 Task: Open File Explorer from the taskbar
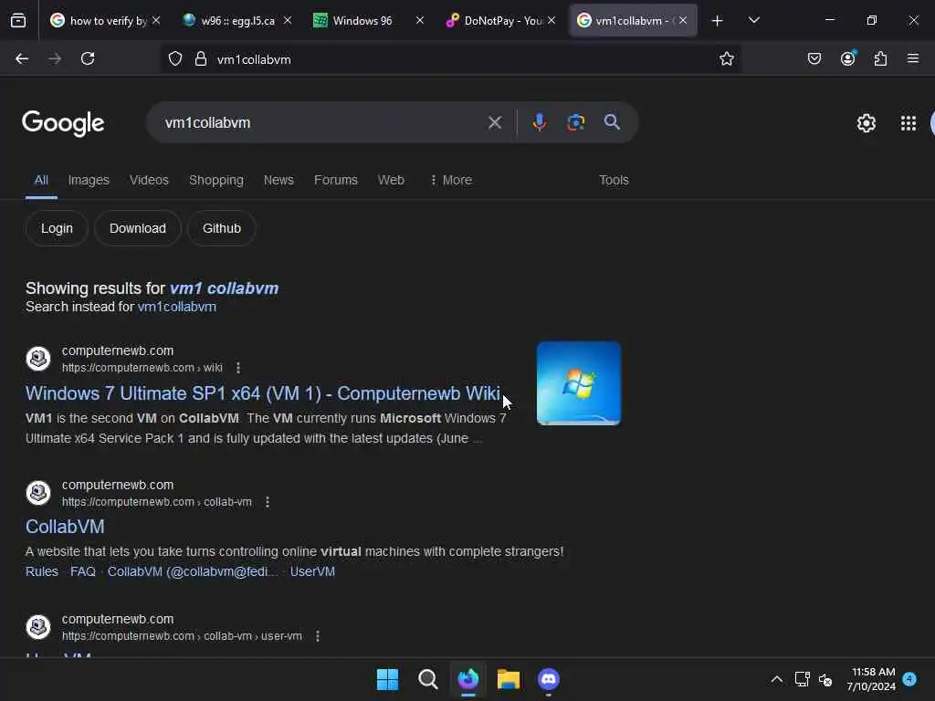pos(509,679)
